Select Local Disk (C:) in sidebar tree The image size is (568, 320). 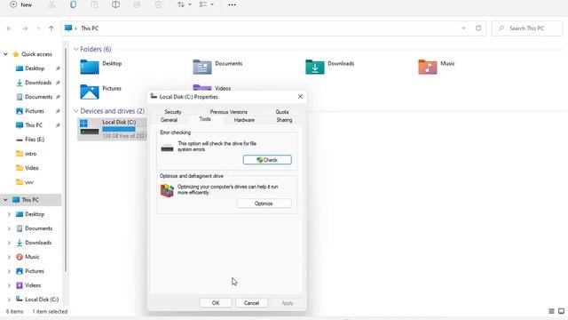tap(42, 300)
